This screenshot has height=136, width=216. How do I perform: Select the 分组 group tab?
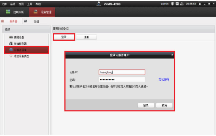coord(36,21)
